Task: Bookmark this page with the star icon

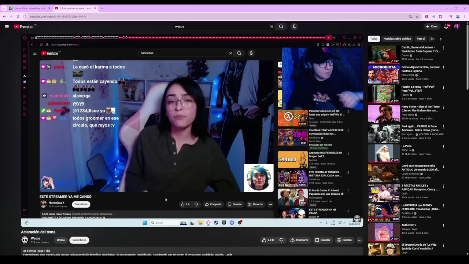Action: pyautogui.click(x=417, y=16)
